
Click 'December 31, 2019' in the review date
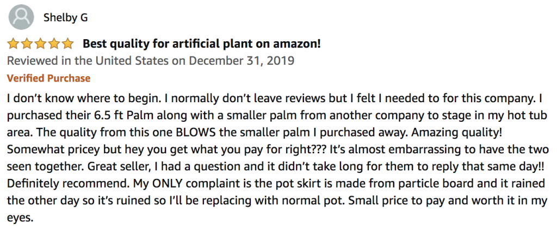[x=242, y=61]
